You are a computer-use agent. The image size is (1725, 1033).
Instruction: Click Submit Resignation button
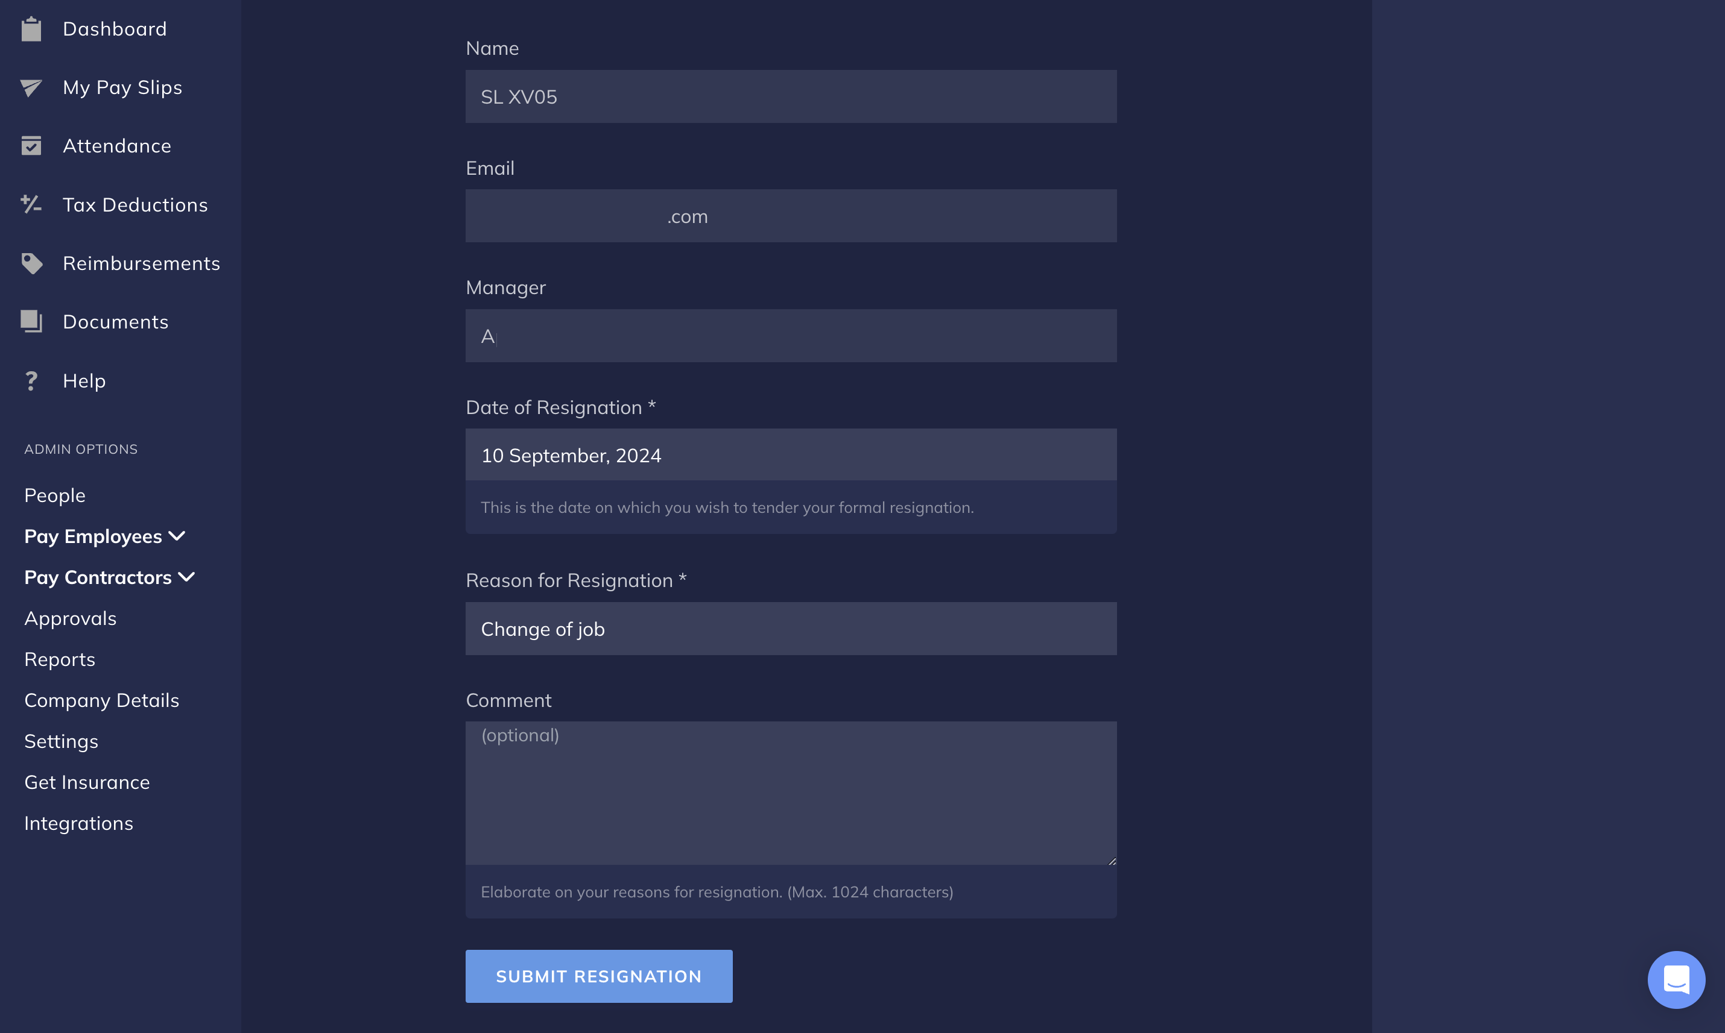599,975
